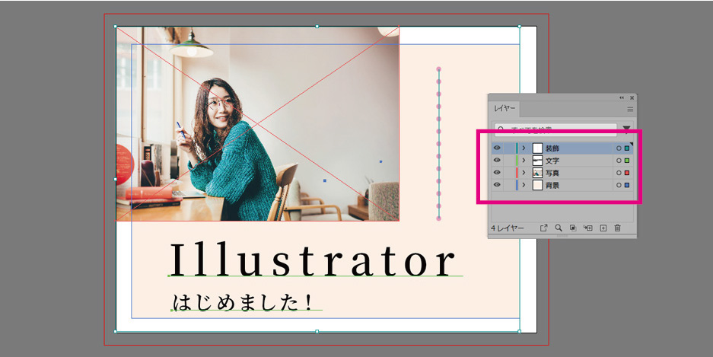Click the delete layer trash icon

coord(617,228)
